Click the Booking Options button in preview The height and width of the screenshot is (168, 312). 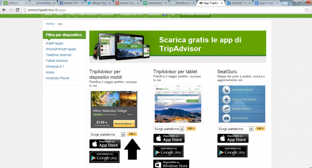124,123
